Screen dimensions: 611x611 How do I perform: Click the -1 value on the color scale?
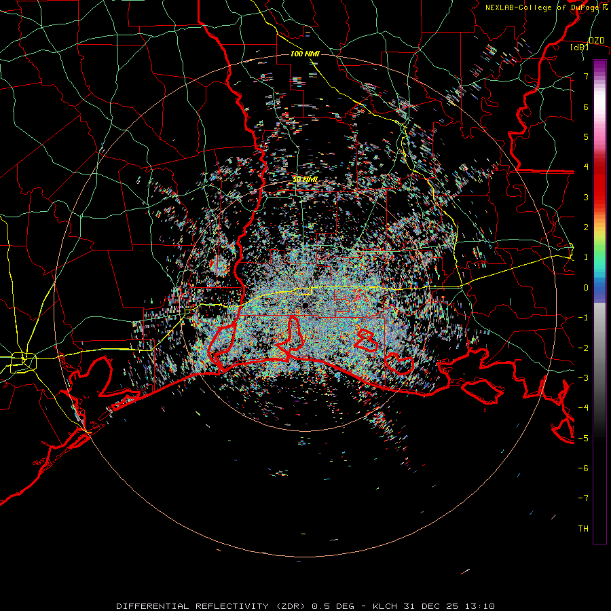[583, 318]
